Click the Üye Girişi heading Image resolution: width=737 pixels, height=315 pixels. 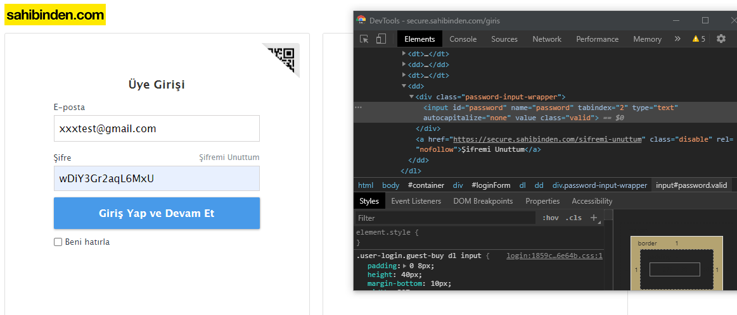[x=157, y=85]
